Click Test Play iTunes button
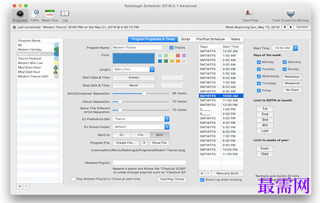The height and width of the screenshot is (203, 320). point(172,179)
